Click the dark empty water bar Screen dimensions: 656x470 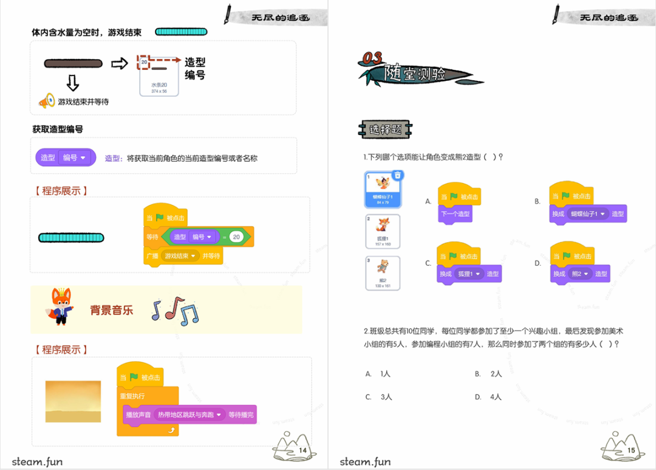point(73,63)
